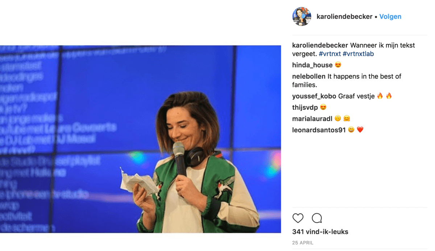435x251 pixels.
Task: Select the main post photo
Action: [140, 139]
